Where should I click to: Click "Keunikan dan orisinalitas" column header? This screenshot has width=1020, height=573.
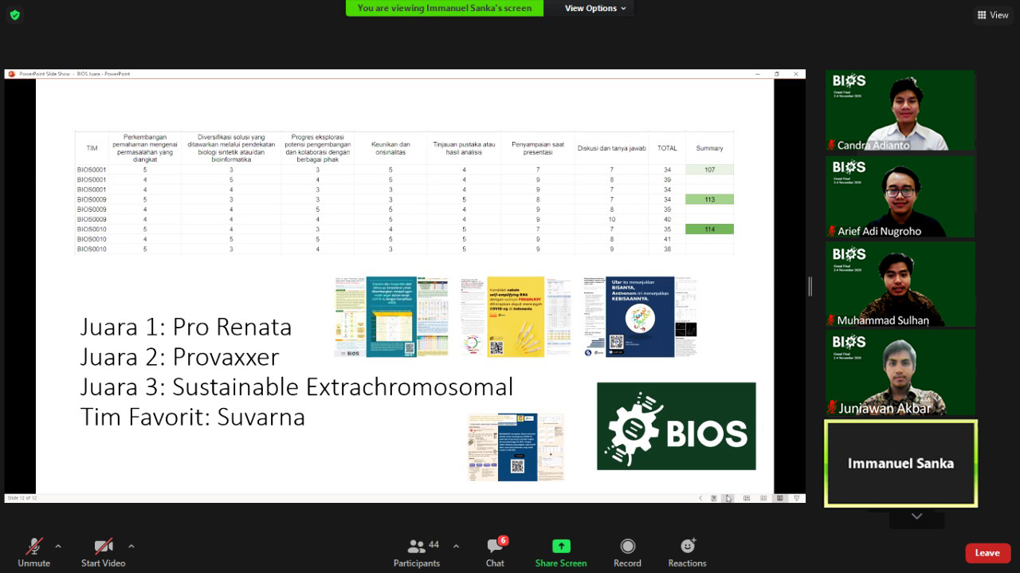(390, 148)
